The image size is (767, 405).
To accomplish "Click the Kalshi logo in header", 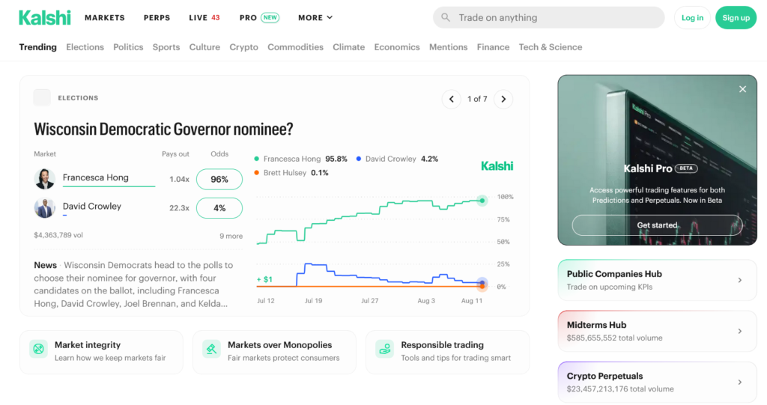I will pyautogui.click(x=44, y=18).
